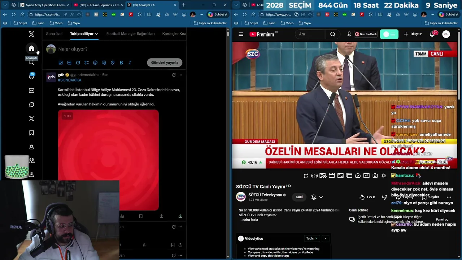Screen dimensions: 462x260
Task: Open YouTube notifications bell
Action: tap(432, 34)
